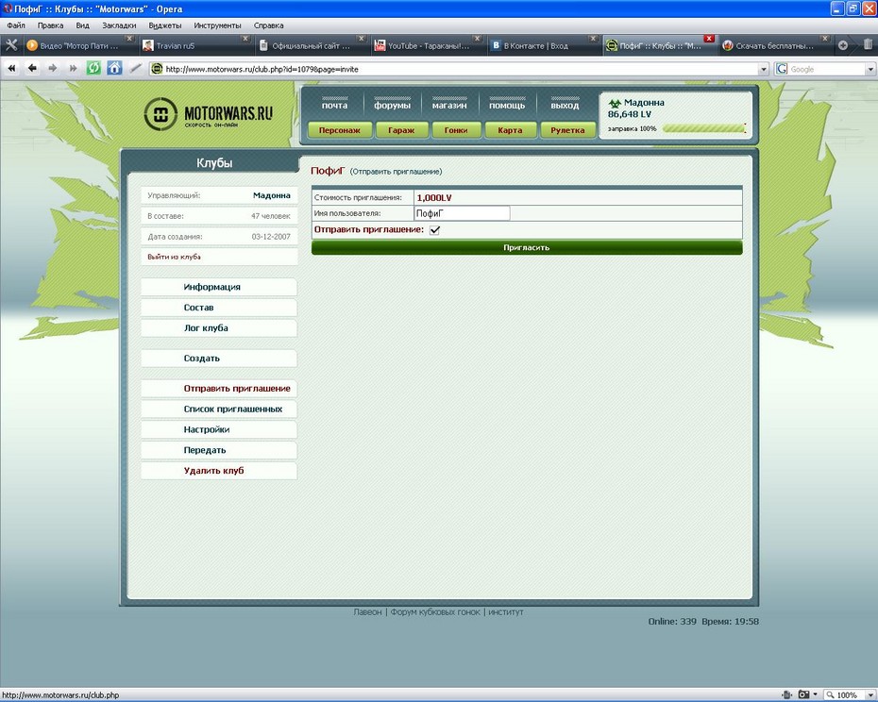Open the closed tabs trash icon
Screen dimensions: 878x702
click(868, 44)
